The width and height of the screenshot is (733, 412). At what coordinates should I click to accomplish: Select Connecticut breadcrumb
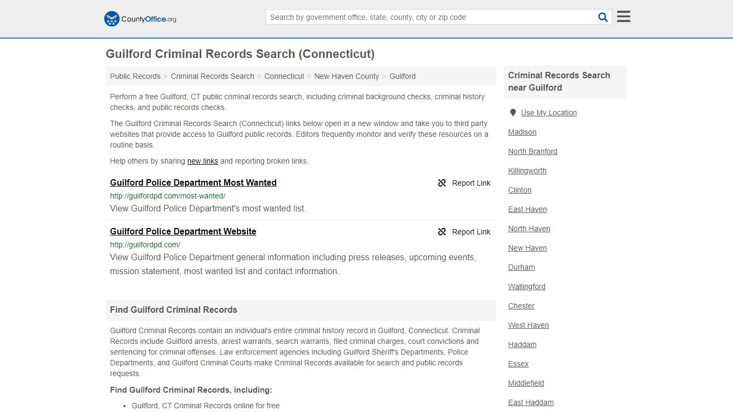click(284, 76)
